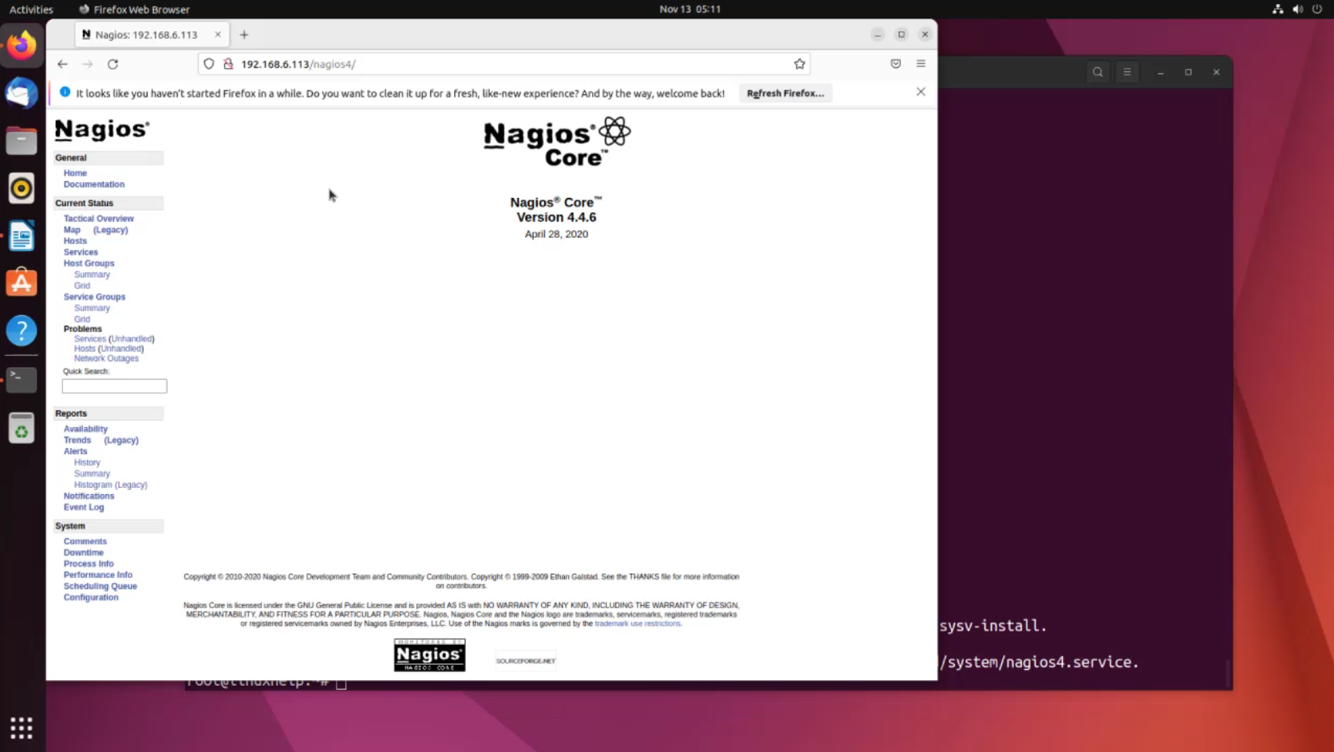Open the Firefox hamburger application menu
The image size is (1334, 752).
pos(921,64)
